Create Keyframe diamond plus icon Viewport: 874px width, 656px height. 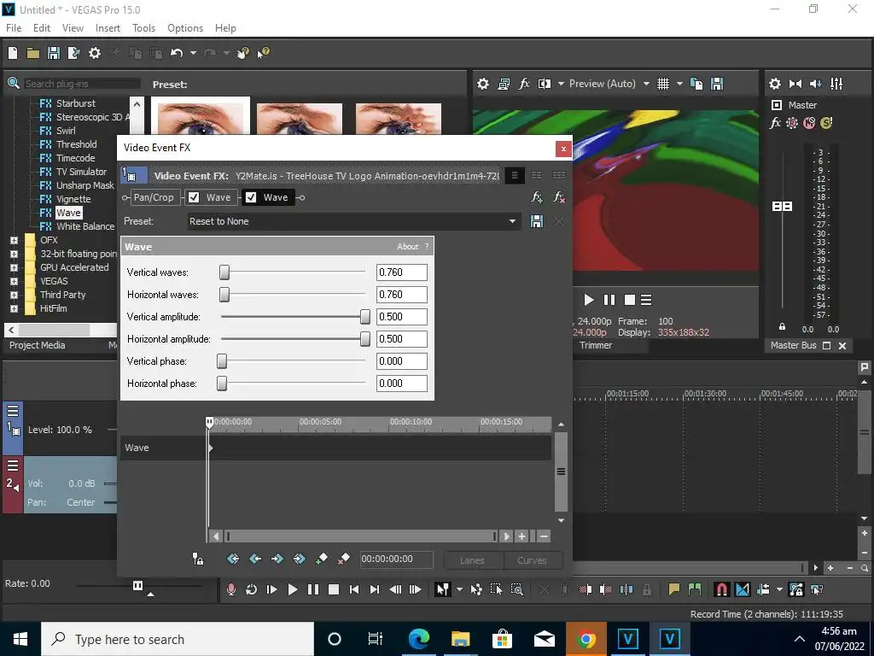click(x=322, y=559)
